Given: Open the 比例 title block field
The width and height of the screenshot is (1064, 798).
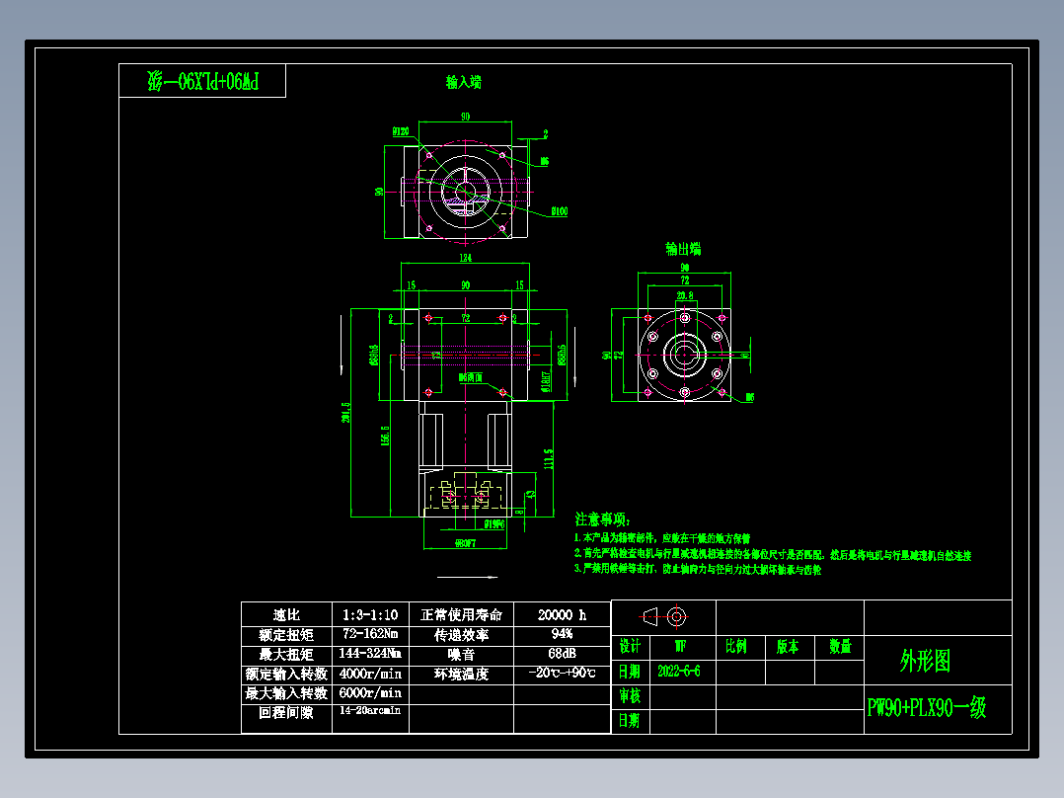Looking at the screenshot, I should 738,648.
